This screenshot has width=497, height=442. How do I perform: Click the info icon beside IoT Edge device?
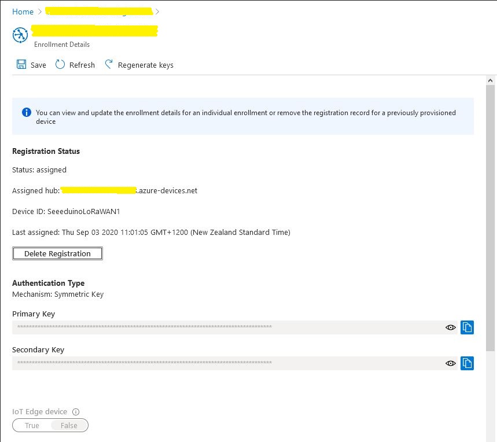point(76,412)
